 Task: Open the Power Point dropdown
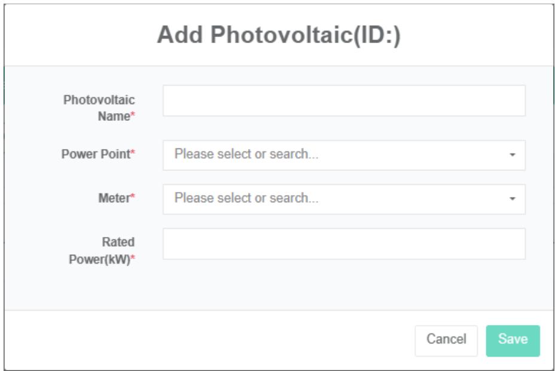(344, 155)
